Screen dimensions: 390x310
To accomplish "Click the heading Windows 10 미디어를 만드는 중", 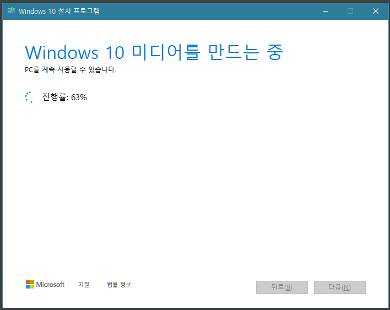I will (154, 52).
